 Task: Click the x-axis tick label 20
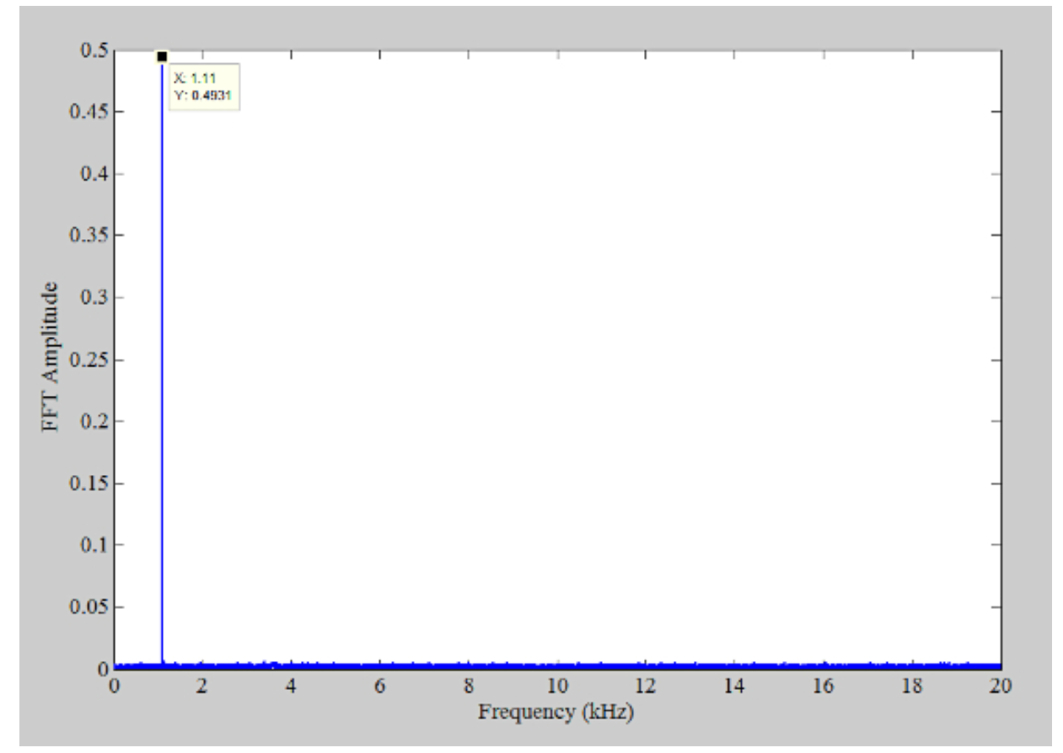(1000, 687)
